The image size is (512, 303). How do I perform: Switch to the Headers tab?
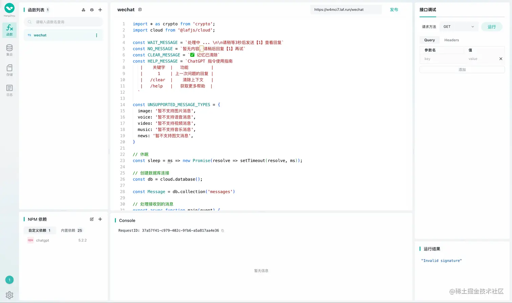(452, 40)
